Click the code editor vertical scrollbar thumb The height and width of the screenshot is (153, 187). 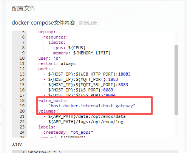coord(176,80)
